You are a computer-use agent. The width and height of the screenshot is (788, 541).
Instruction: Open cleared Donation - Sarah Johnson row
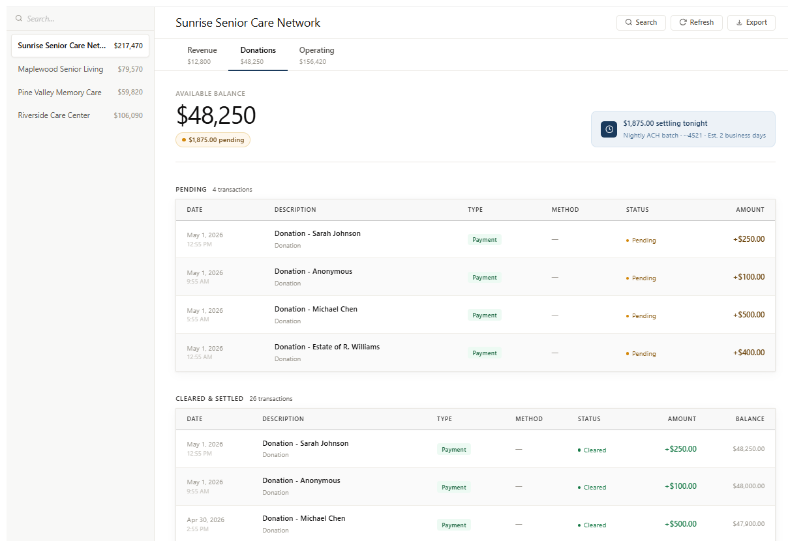[475, 449]
